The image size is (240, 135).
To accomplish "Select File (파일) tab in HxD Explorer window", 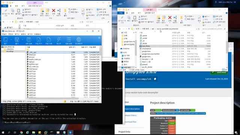I will pyautogui.click(x=4, y=6).
